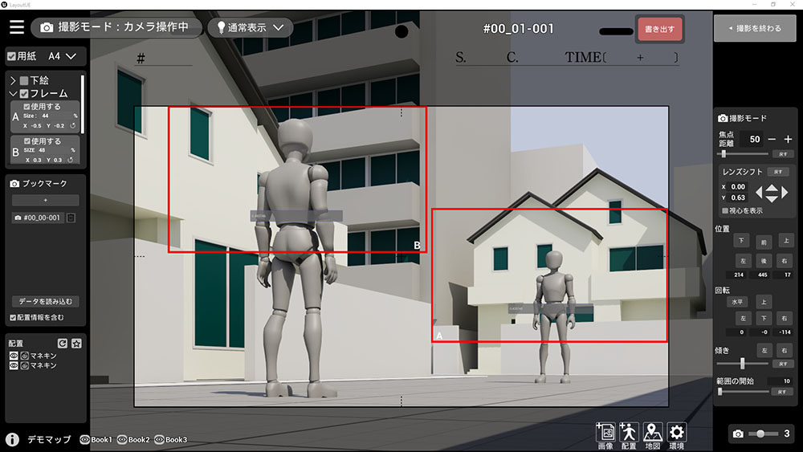Open the 通常表示 display mode dropdown
The image size is (803, 452).
point(250,27)
